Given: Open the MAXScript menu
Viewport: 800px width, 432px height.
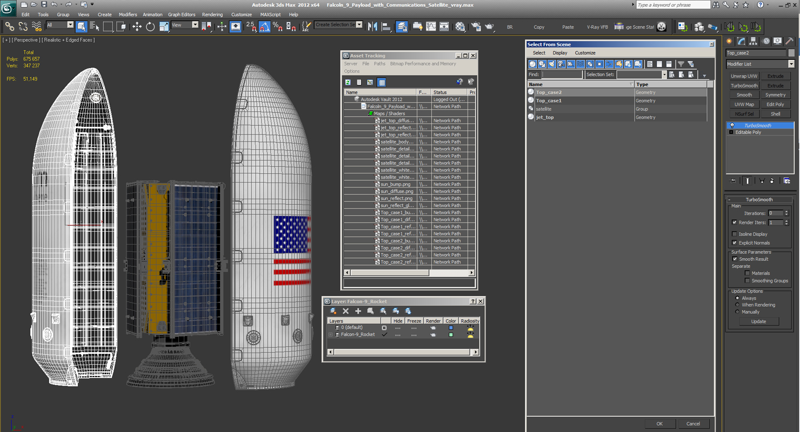Looking at the screenshot, I should pos(270,15).
